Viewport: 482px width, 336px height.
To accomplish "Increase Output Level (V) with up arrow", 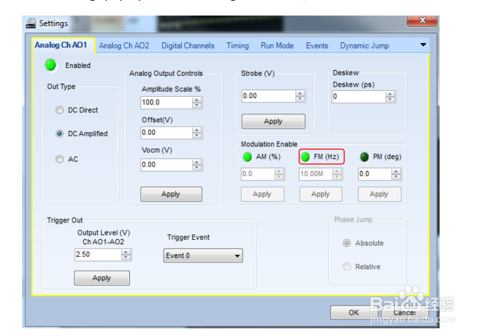I will [x=126, y=252].
